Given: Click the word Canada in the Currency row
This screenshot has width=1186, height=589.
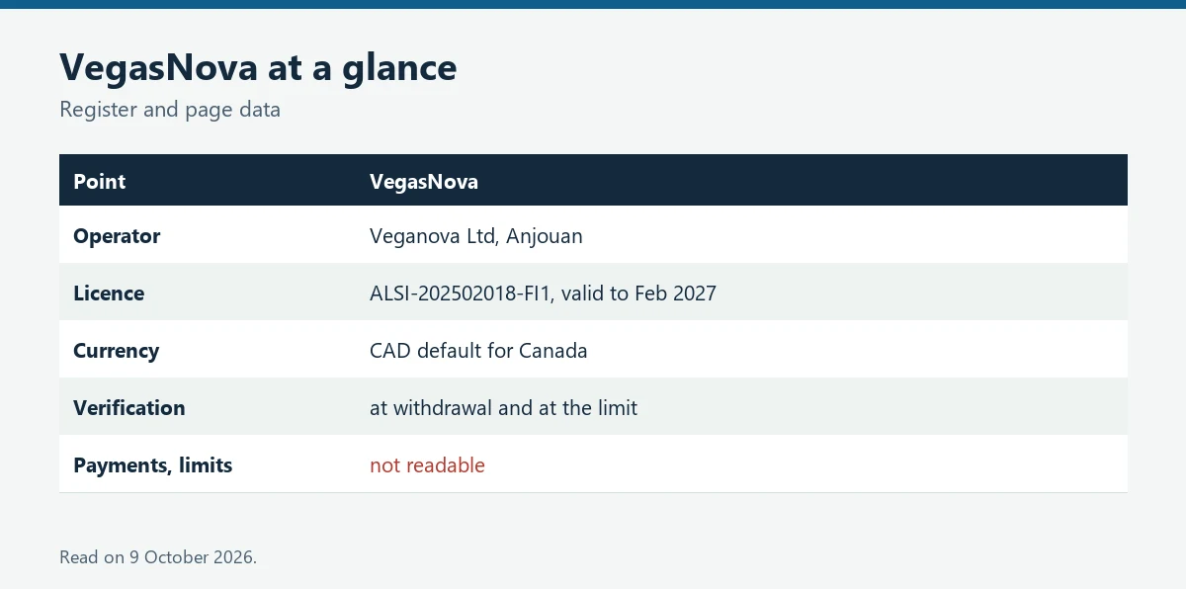Looking at the screenshot, I should [553, 351].
